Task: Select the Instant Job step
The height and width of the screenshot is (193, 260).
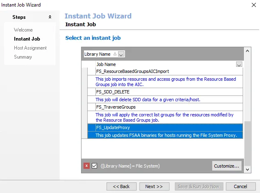Action: (x=27, y=39)
